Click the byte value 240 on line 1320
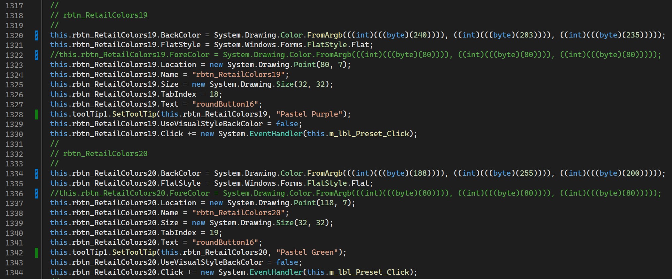The width and height of the screenshot is (672, 279). click(x=420, y=35)
